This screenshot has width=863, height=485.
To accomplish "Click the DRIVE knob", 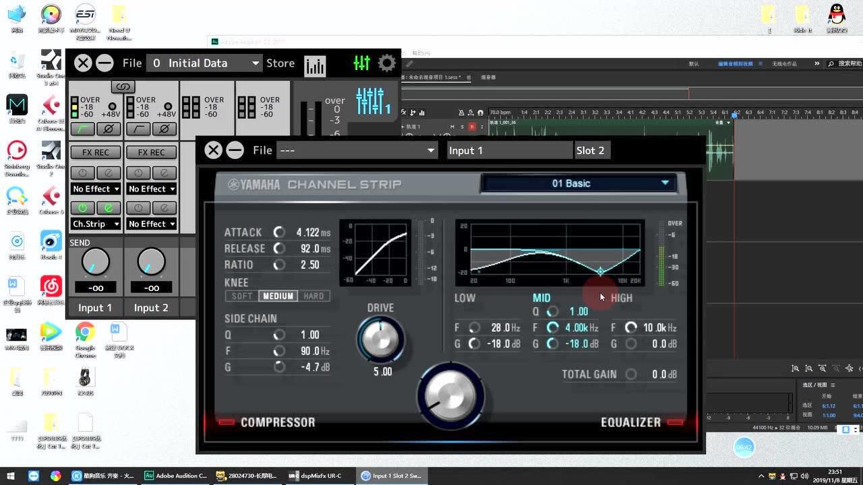I will (x=381, y=339).
